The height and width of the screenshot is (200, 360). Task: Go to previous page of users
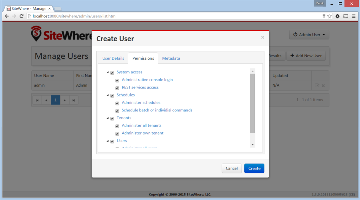click(x=46, y=100)
